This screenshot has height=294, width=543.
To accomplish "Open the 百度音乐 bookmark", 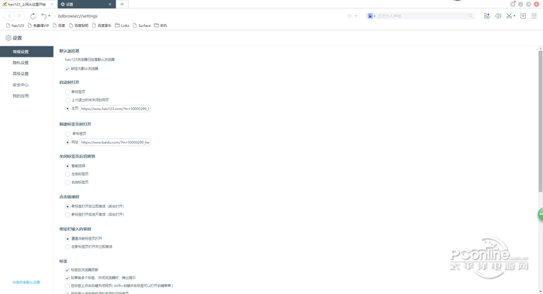I will (x=102, y=26).
